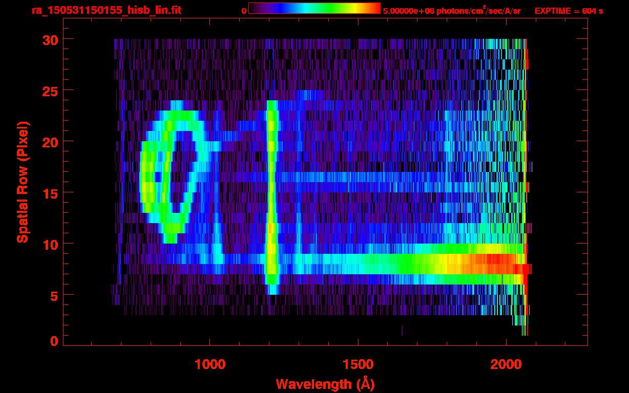Click the ra_150531150155_hisb_lin.fit filename title
The height and width of the screenshot is (393, 629).
tap(106, 10)
